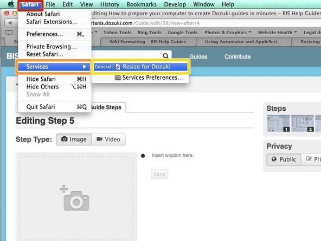The width and height of the screenshot is (321, 241).
Task: Click the Guides navigation link
Action: [x=198, y=57]
